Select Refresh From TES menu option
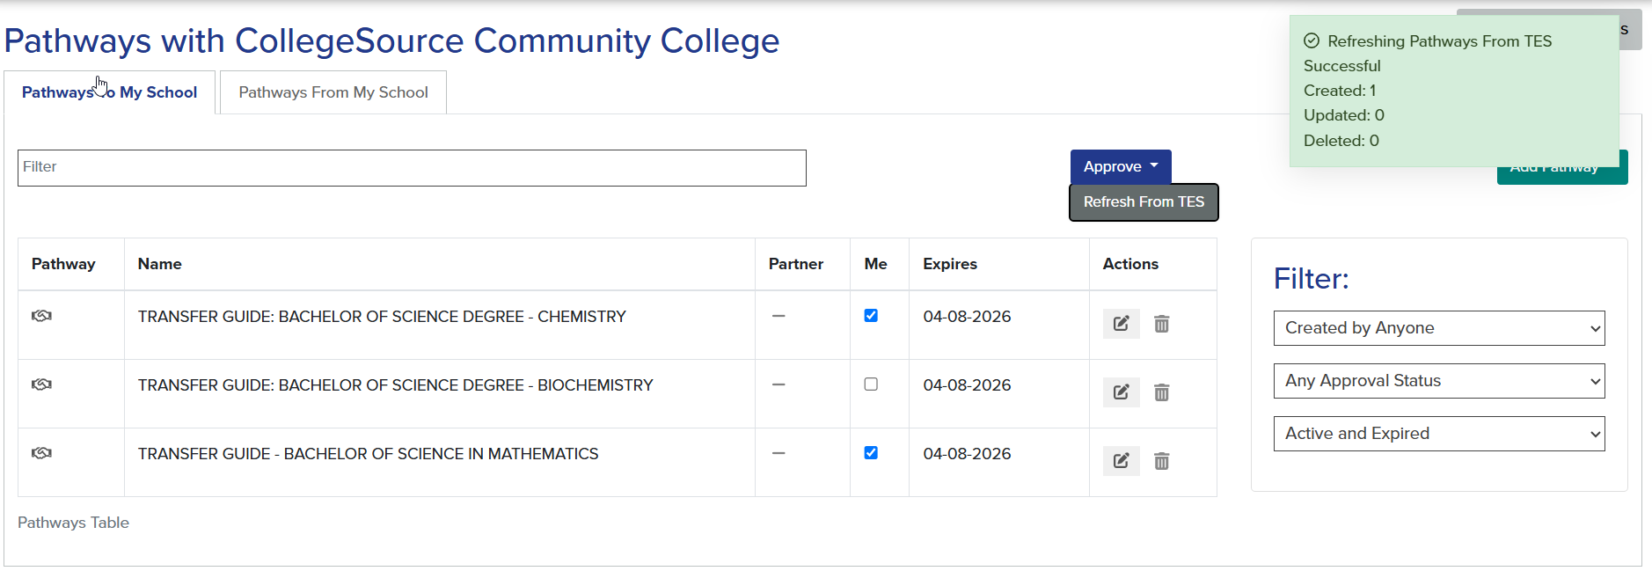1652x571 pixels. point(1144,202)
